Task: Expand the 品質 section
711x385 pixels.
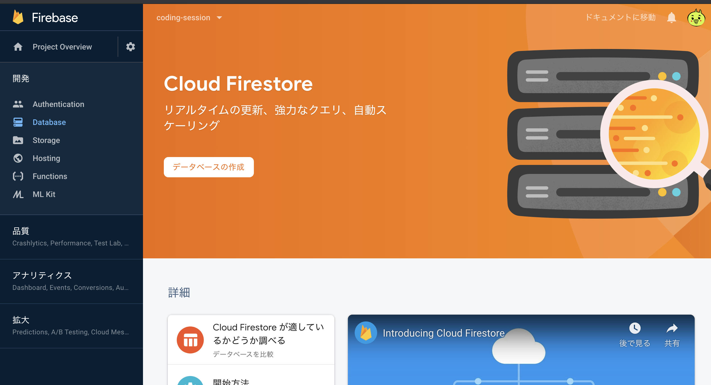Action: (x=71, y=237)
